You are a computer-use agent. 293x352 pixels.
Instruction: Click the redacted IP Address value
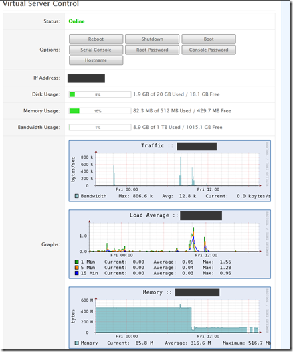pyautogui.click(x=86, y=78)
